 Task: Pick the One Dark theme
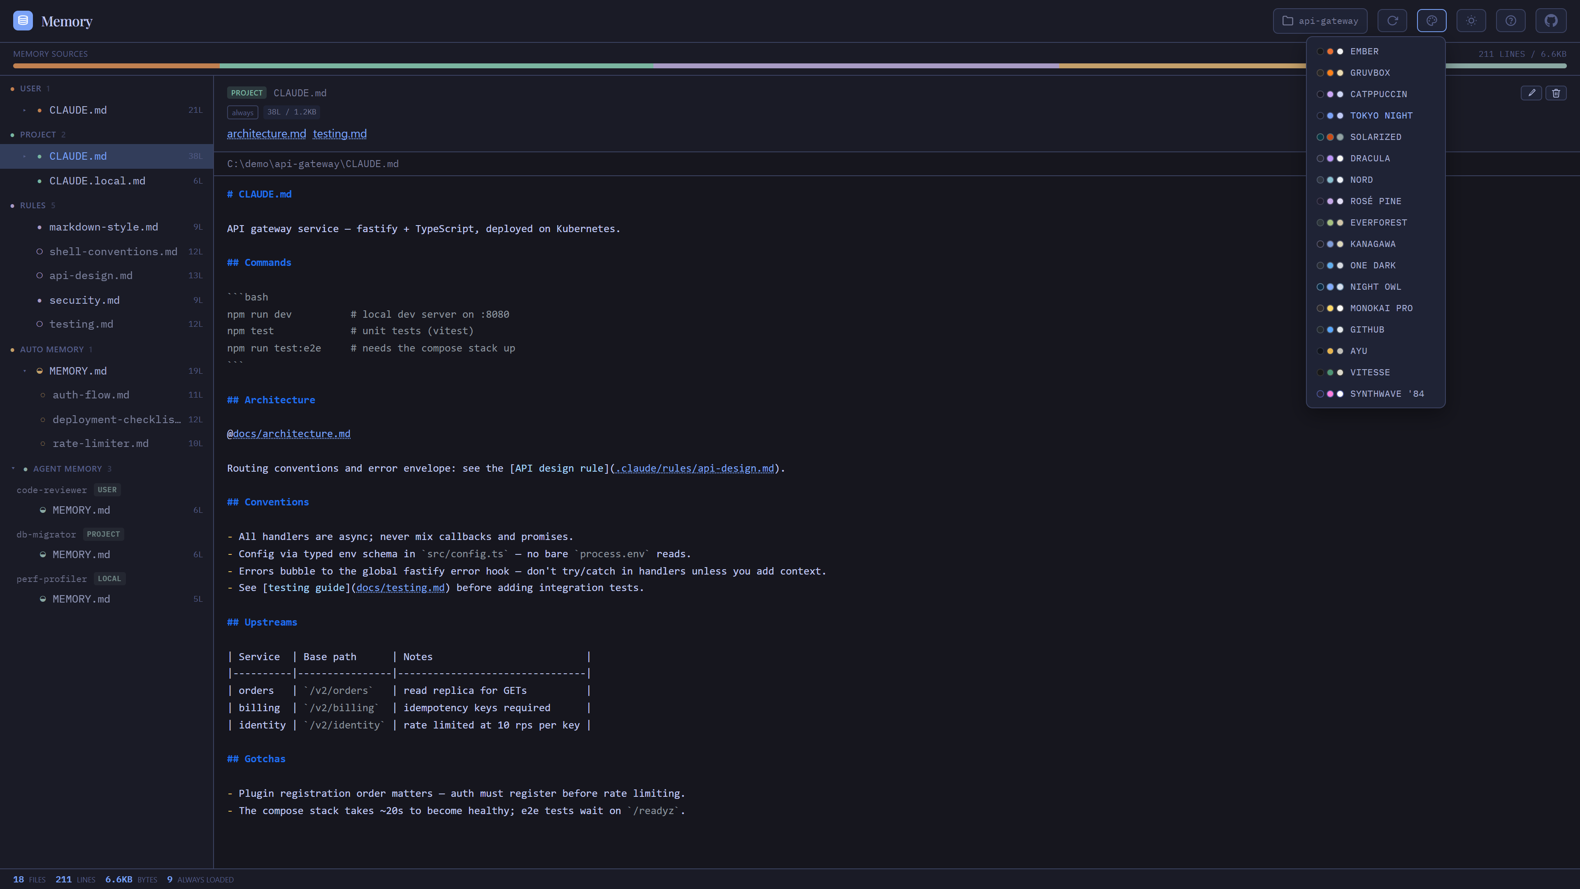pyautogui.click(x=1376, y=265)
